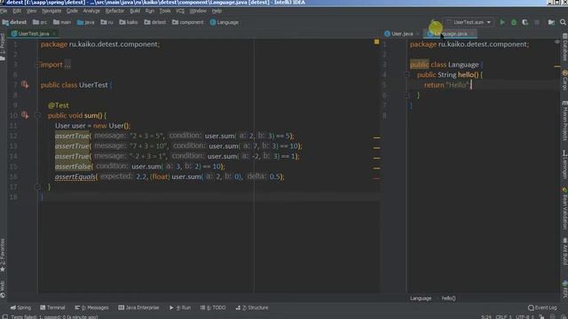Collapse the sum() closing brace fold marker
The width and height of the screenshot is (568, 319).
click(x=37, y=187)
